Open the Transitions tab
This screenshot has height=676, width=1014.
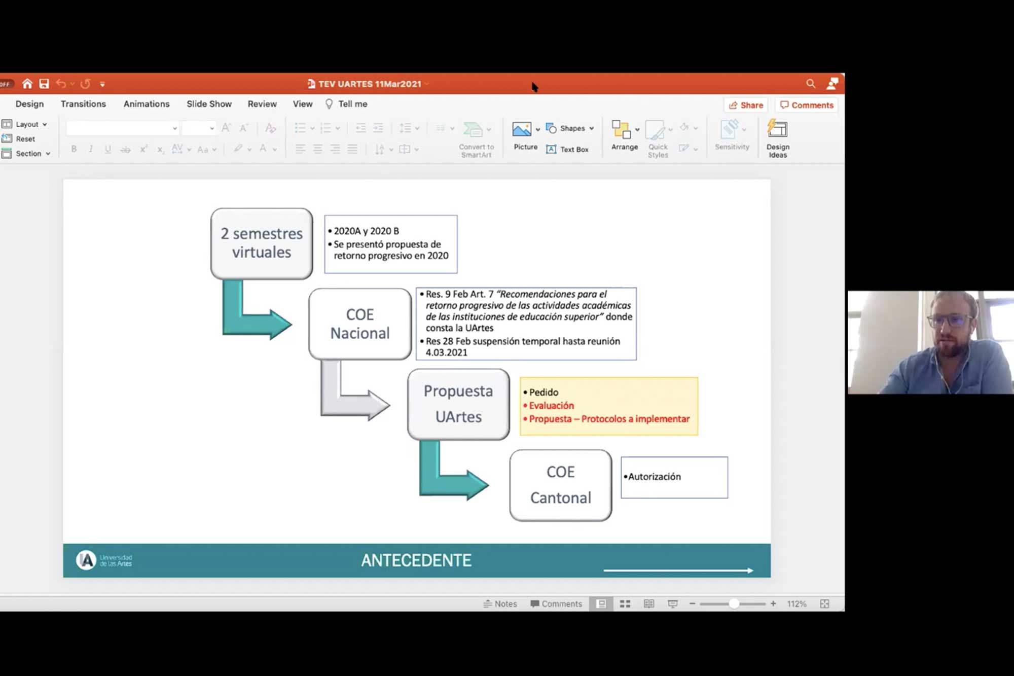83,104
